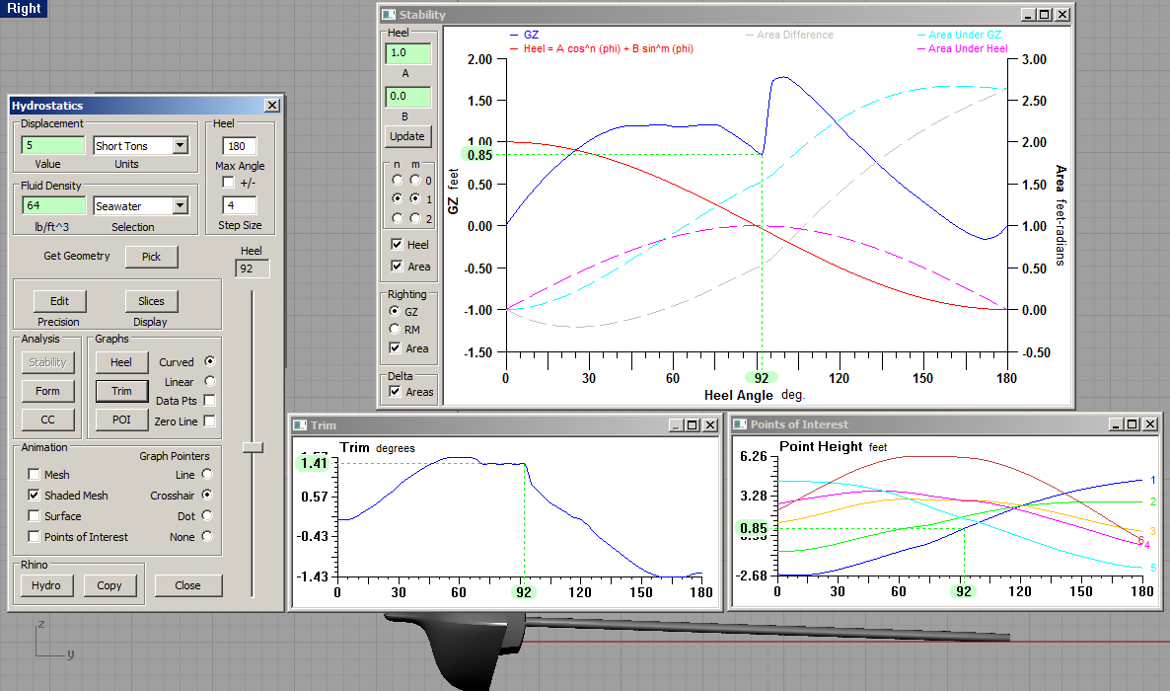The image size is (1170, 691).
Task: Select the GZ righting radio button
Action: point(395,311)
